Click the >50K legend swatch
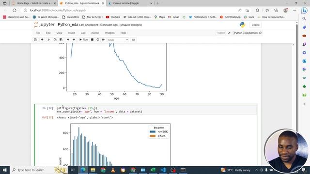This screenshot has height=174, width=310. coord(153,136)
